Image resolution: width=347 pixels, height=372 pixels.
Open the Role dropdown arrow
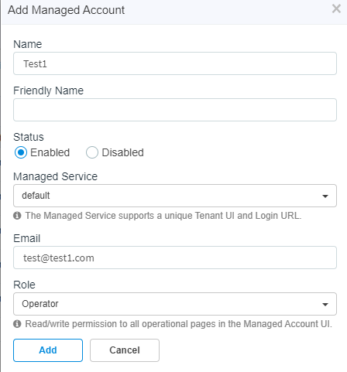(325, 305)
